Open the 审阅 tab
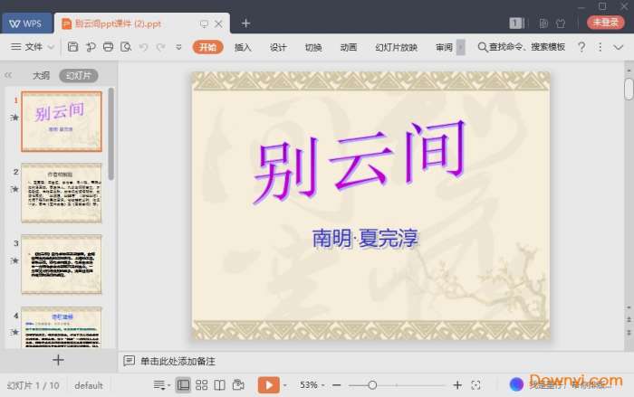Screen dimensions: 634x397 444,47
